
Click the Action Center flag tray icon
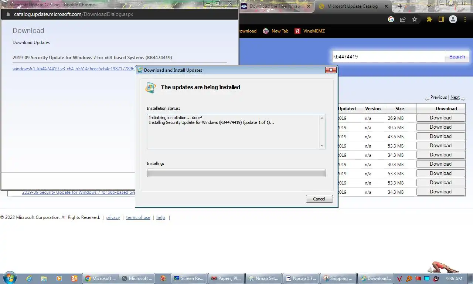(x=418, y=279)
